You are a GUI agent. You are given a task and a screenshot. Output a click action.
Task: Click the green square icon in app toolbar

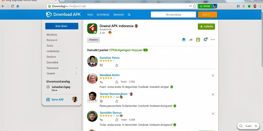(x=198, y=40)
